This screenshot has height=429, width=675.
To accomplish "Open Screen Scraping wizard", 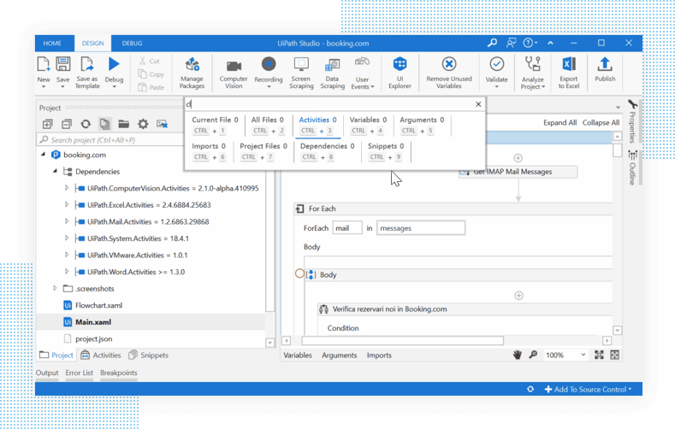I will (x=301, y=73).
